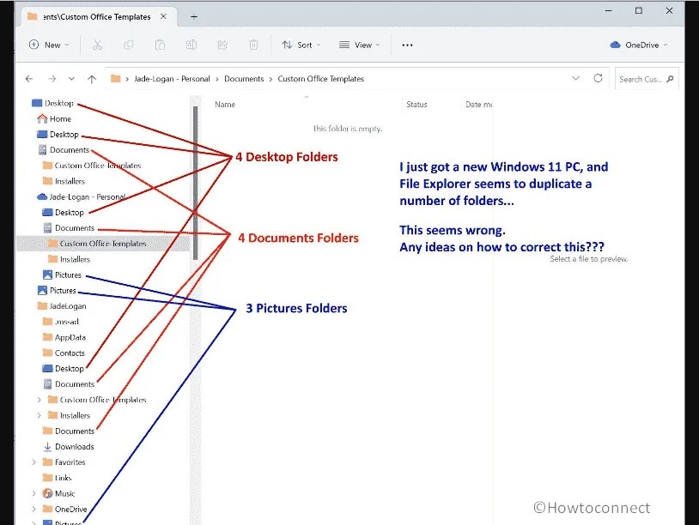The height and width of the screenshot is (525, 699).
Task: Open the See more ellipsis menu
Action: coord(406,45)
